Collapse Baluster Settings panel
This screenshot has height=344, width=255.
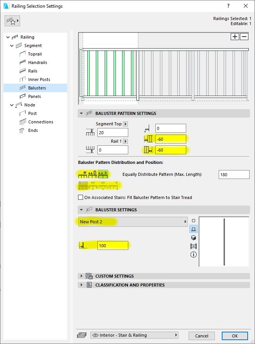point(82,210)
